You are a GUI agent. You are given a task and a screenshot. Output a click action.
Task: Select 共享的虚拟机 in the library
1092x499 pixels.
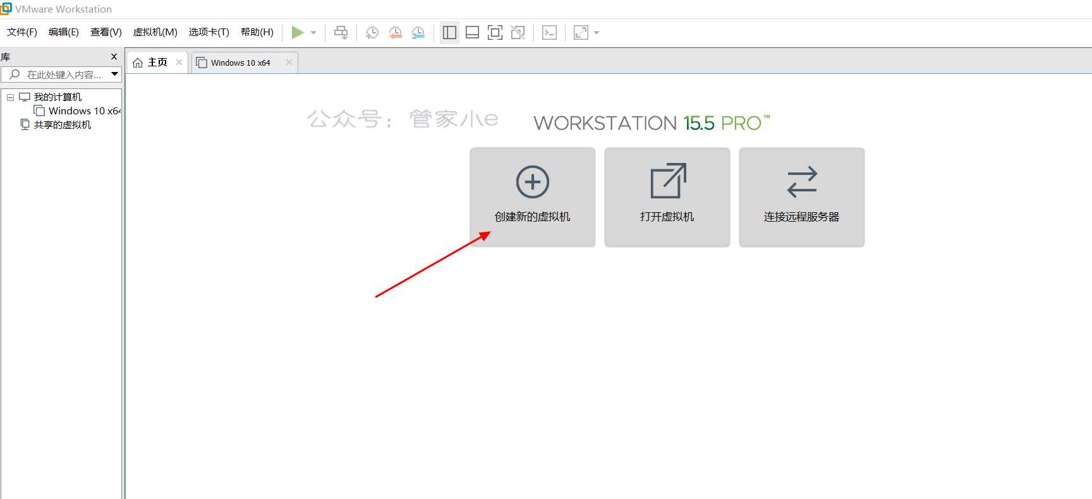click(x=62, y=124)
